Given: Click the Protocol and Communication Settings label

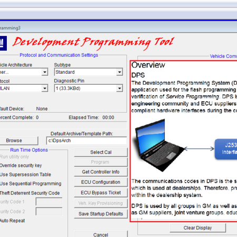Looking at the screenshot, I should point(59,55).
